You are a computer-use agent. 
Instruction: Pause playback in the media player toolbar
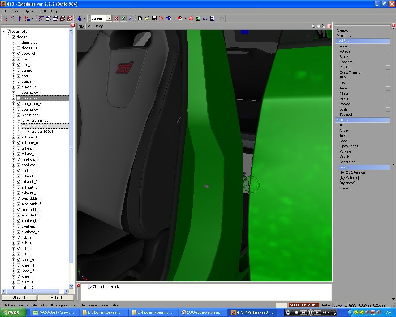(311, 313)
